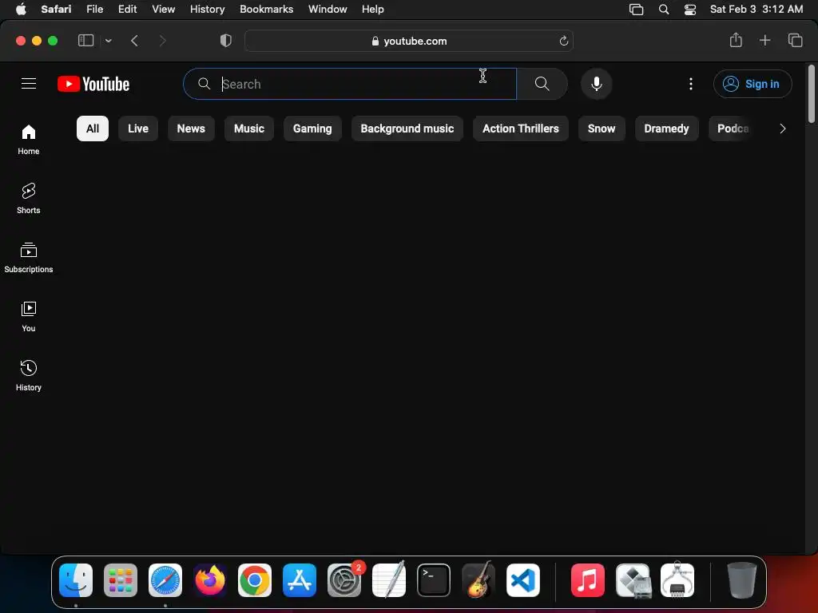The width and height of the screenshot is (818, 613).
Task: Open YouTube hamburger guide menu
Action: click(29, 83)
